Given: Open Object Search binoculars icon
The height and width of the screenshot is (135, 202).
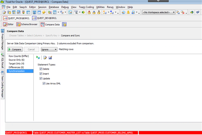Looking at the screenshot, I should pos(50,12).
